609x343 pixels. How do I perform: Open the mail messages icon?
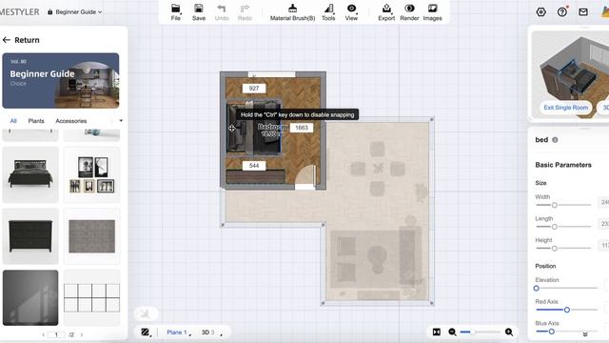(583, 12)
